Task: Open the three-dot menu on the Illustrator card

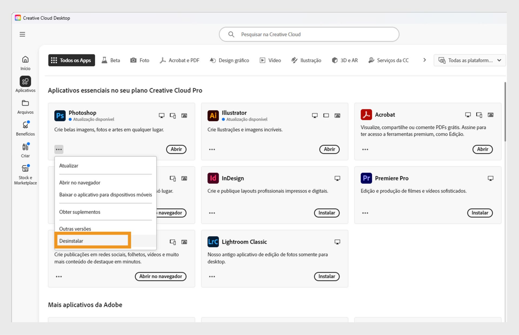Action: click(212, 149)
